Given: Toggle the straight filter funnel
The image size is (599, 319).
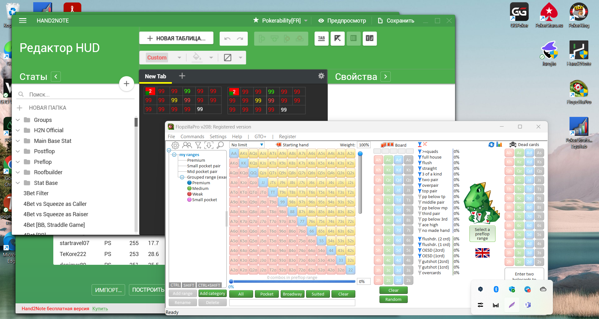Looking at the screenshot, I should 420,169.
